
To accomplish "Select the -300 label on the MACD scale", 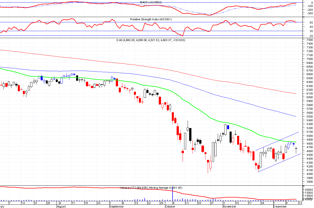I will point(310,13).
